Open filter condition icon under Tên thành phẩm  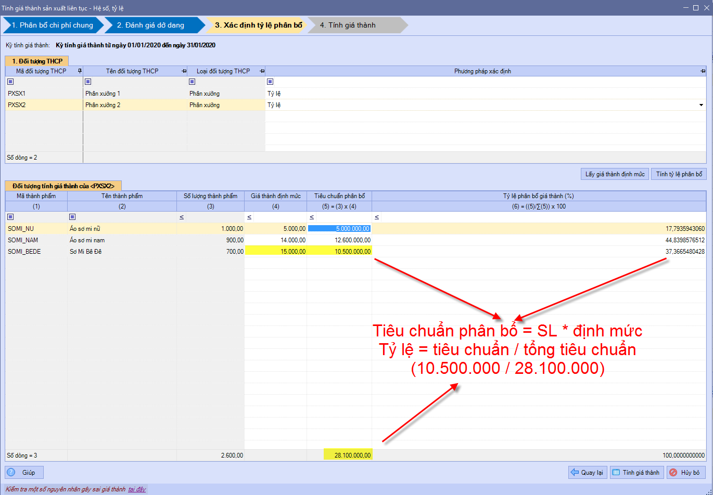point(72,217)
